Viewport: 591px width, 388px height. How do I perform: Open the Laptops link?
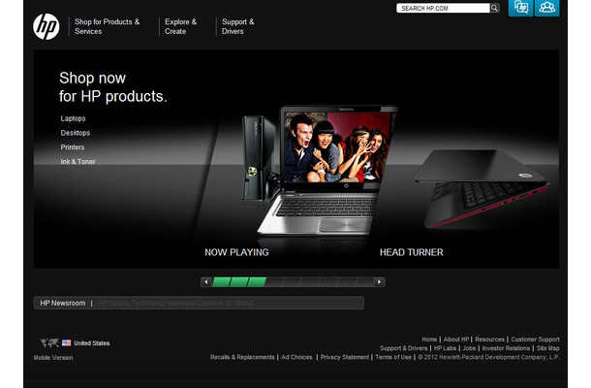[x=73, y=118]
